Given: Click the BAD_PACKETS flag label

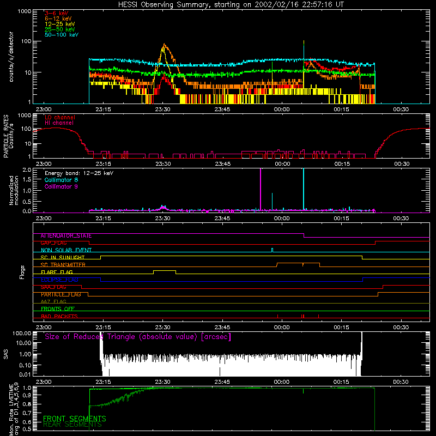Looking at the screenshot, I should click(x=59, y=316).
